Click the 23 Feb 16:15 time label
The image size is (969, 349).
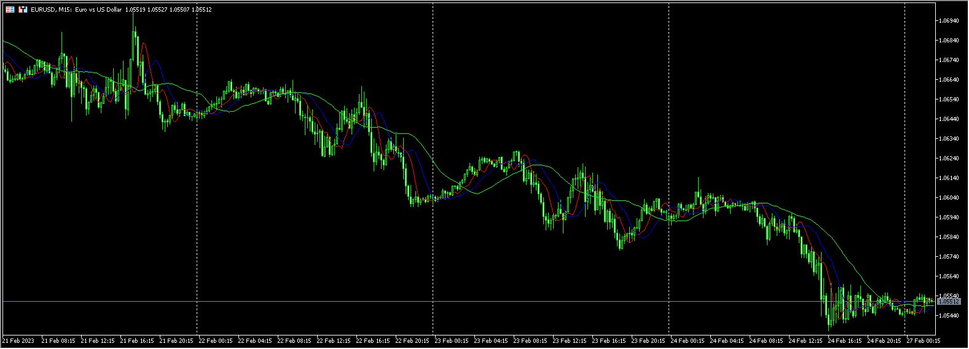coord(609,340)
